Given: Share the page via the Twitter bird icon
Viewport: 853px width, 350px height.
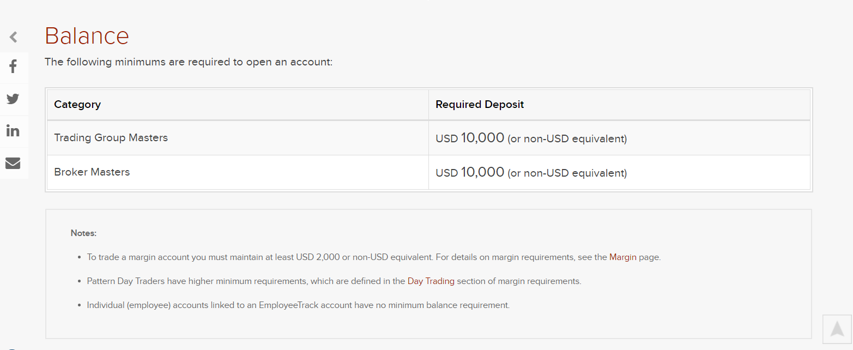Looking at the screenshot, I should point(13,99).
